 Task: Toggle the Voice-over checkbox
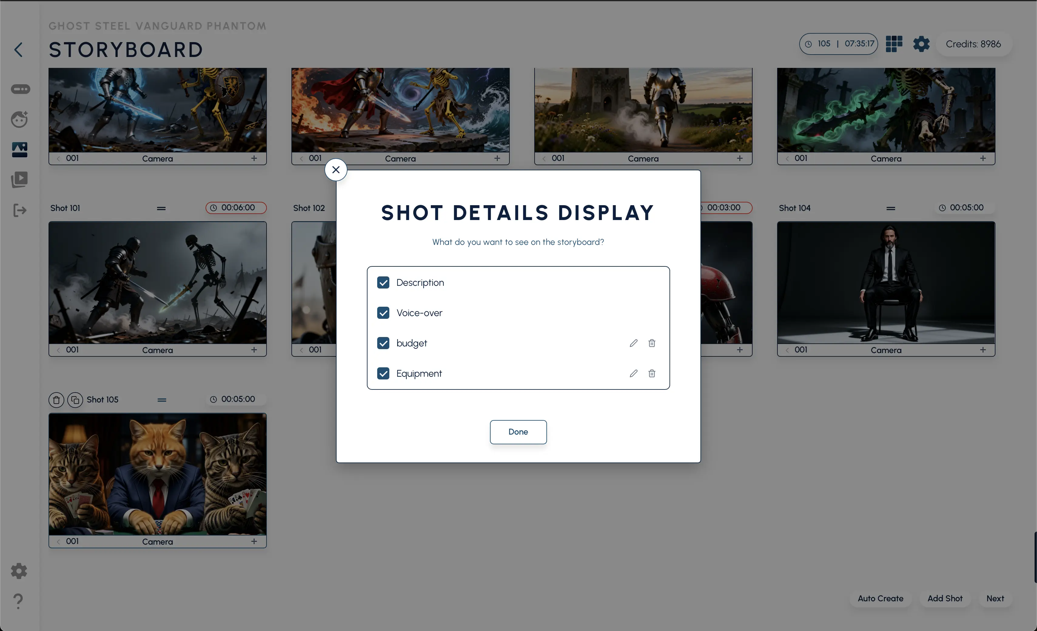click(383, 312)
